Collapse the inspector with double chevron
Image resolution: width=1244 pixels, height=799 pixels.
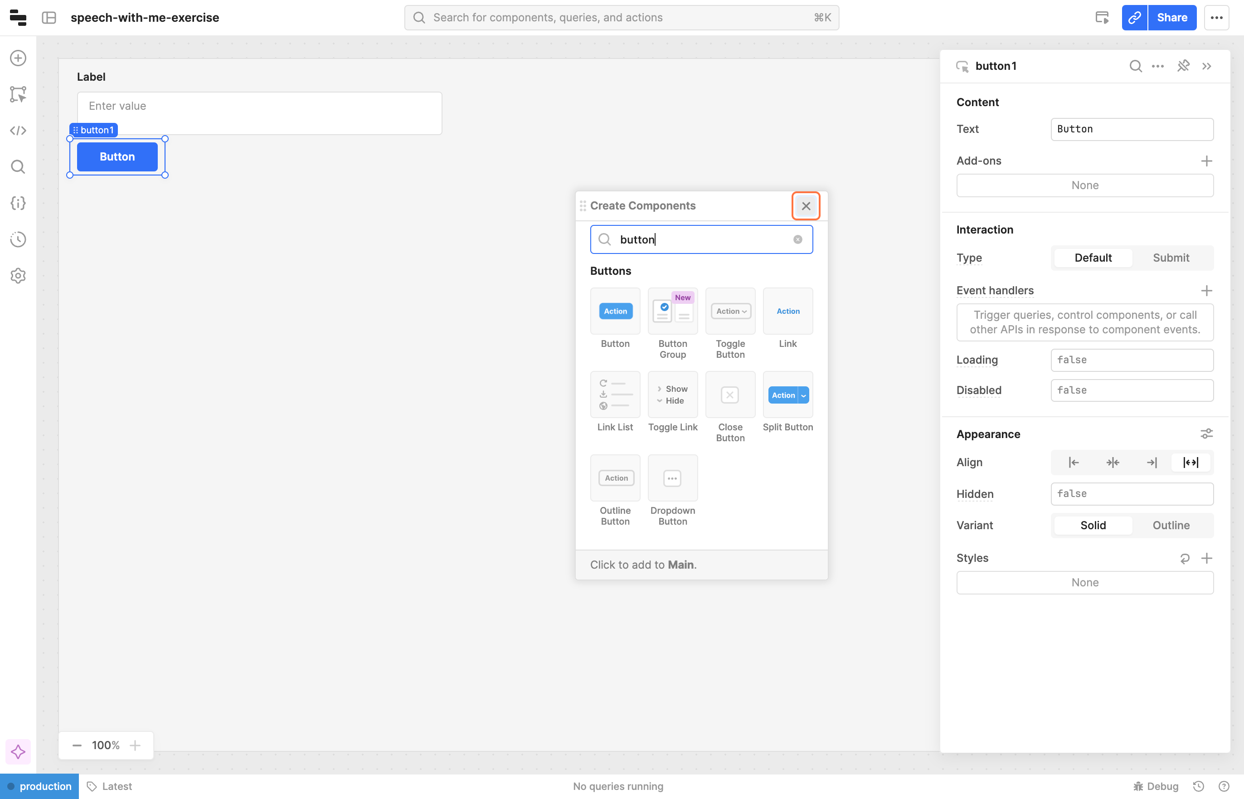(1207, 66)
